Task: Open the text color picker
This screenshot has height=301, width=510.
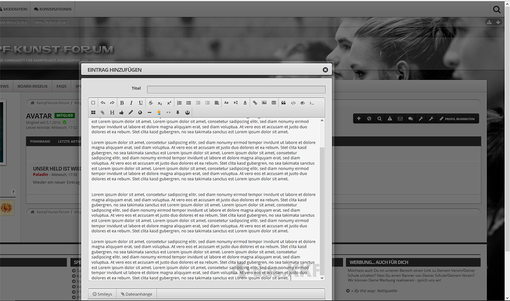Action: (245, 103)
